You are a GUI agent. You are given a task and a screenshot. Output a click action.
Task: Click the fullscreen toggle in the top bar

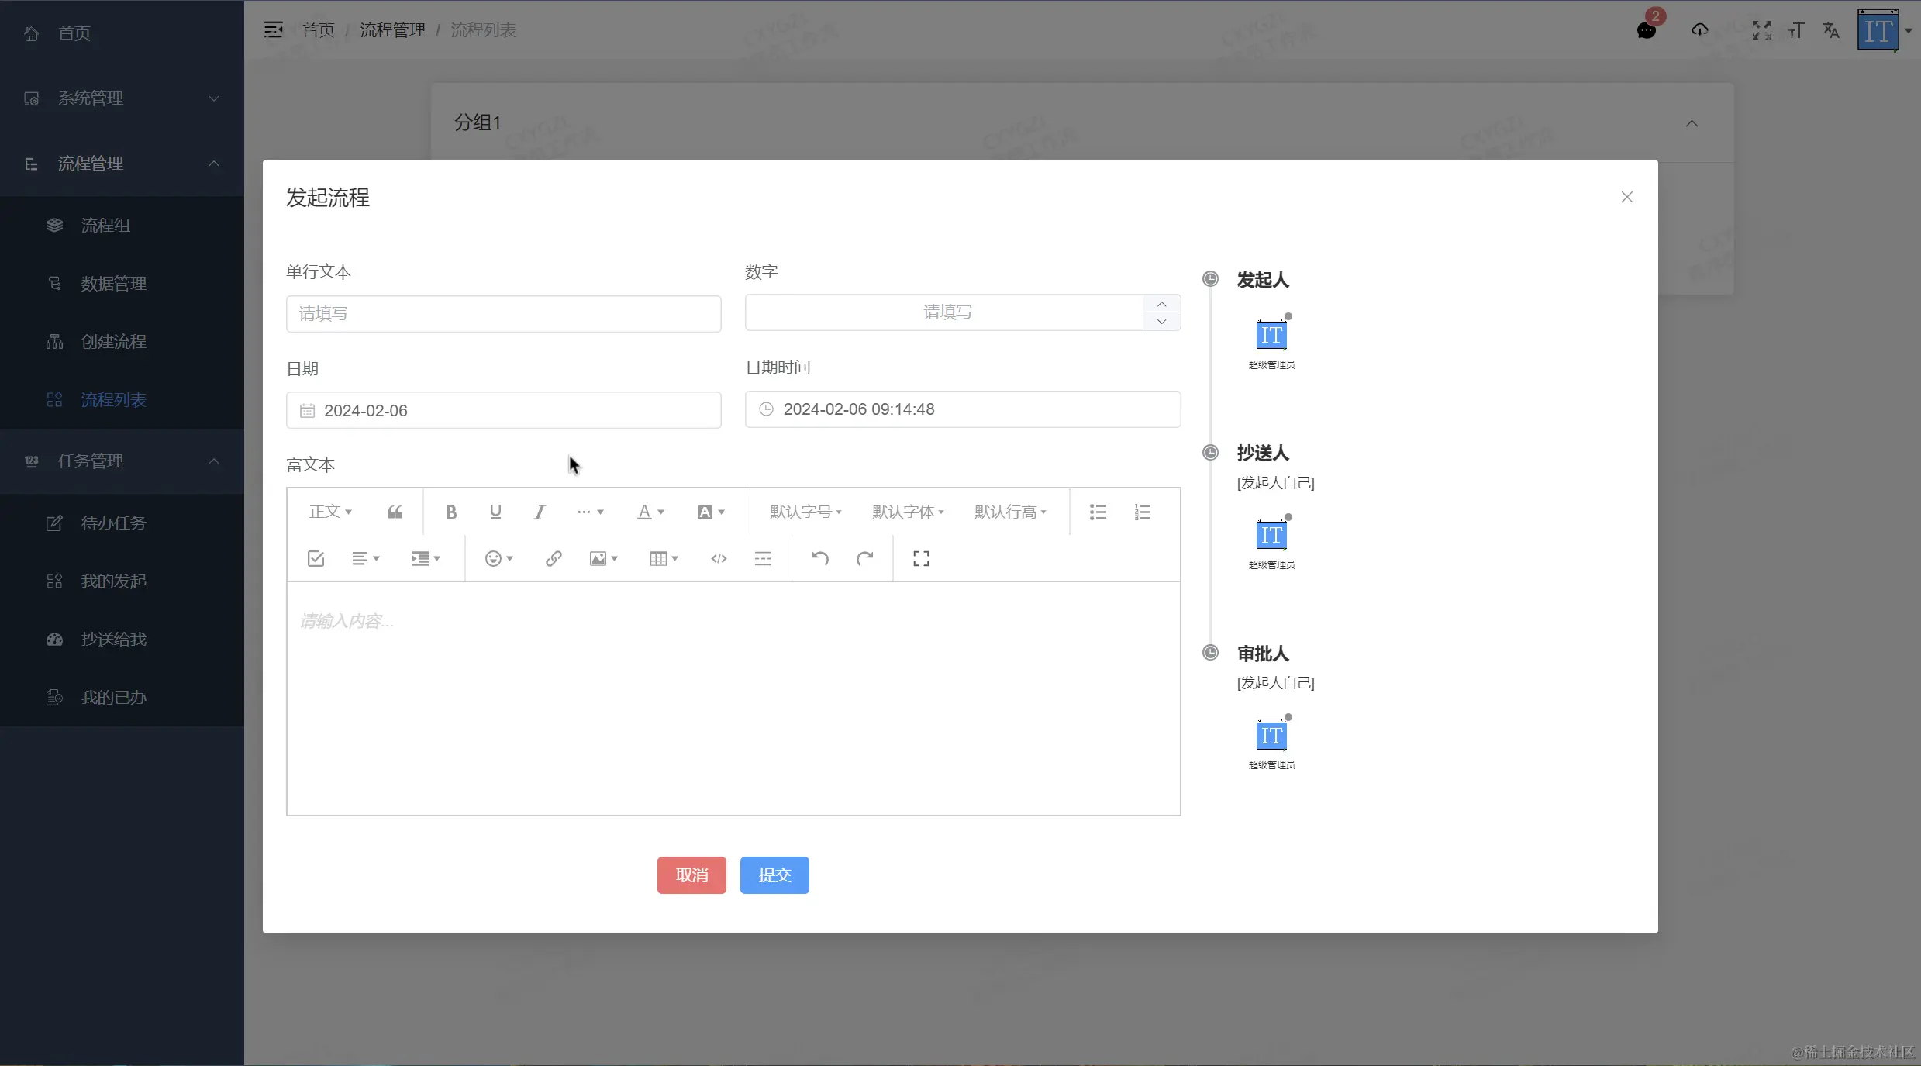(1761, 30)
